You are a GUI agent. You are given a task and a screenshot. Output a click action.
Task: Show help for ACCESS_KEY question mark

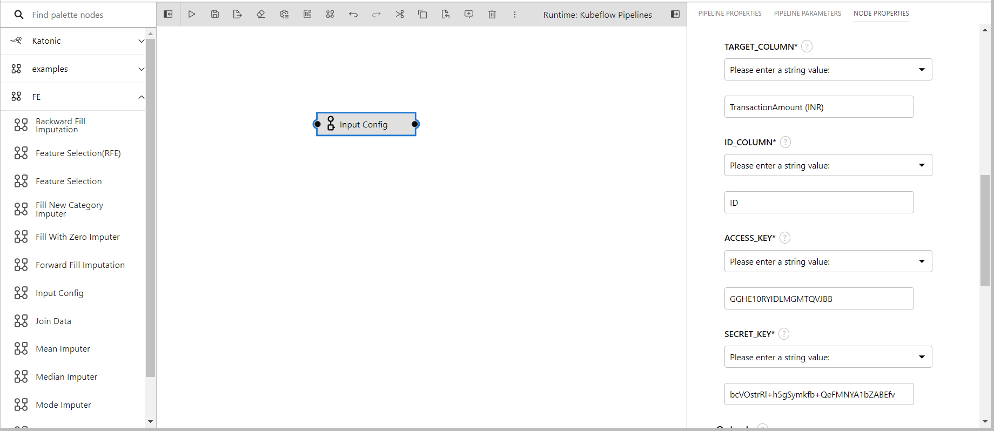tap(785, 238)
